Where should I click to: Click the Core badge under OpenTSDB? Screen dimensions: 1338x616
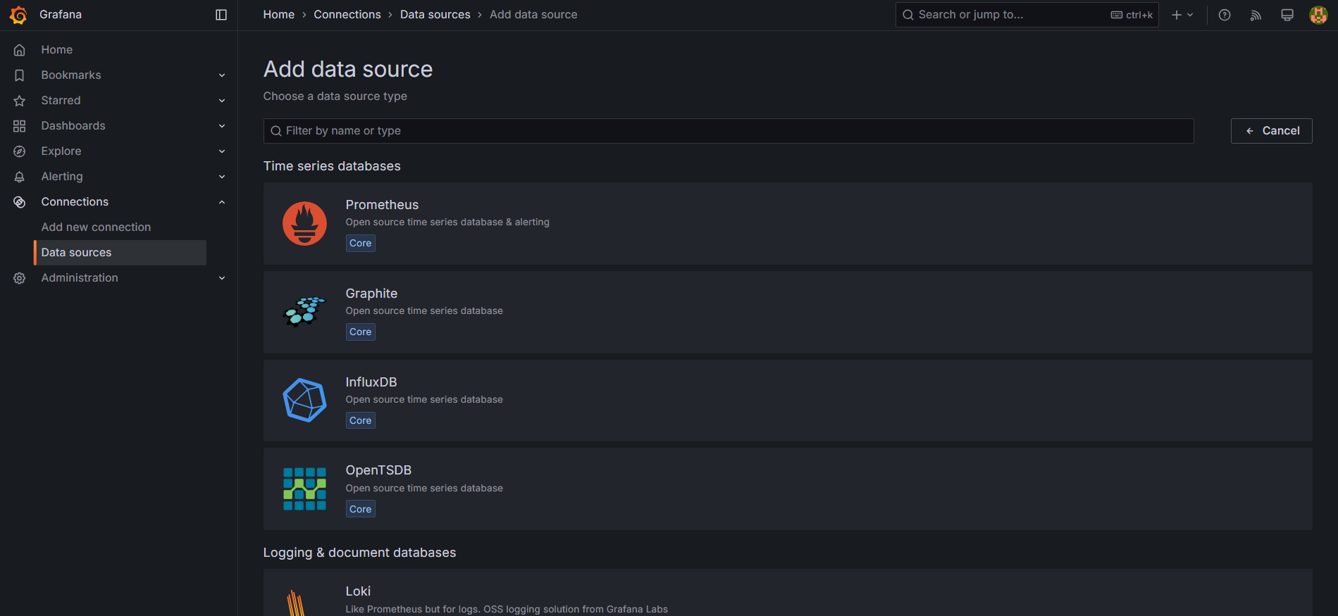pos(361,510)
